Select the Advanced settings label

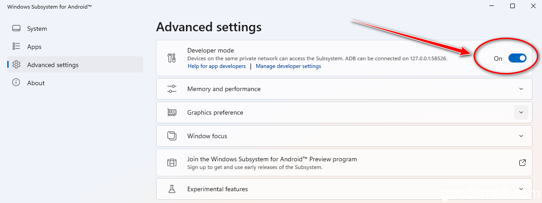(53, 65)
